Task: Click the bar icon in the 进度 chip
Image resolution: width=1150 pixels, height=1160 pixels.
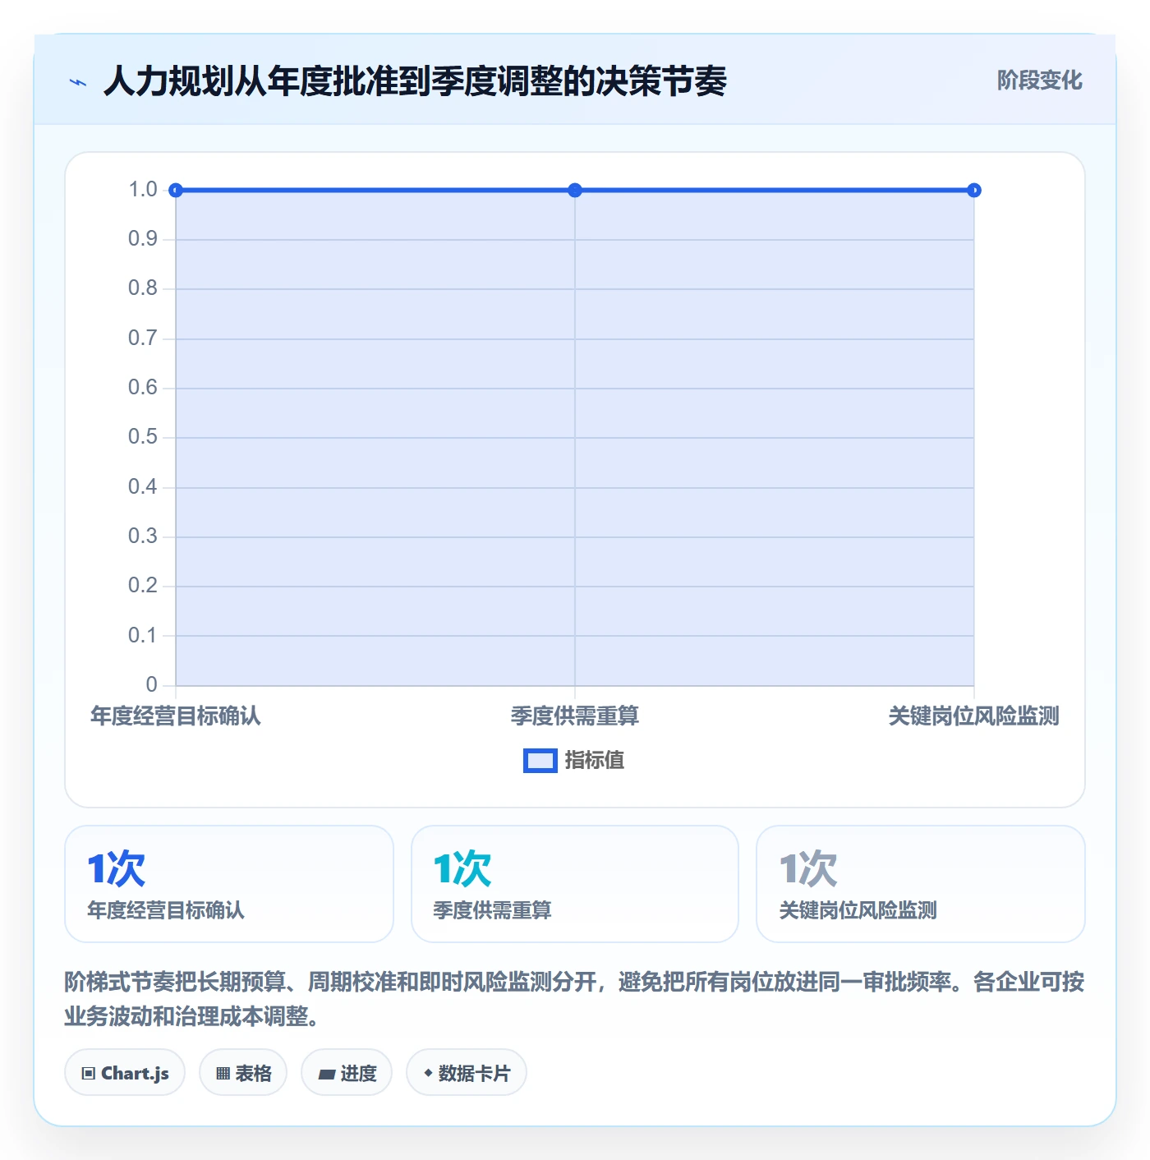Action: (x=327, y=1074)
